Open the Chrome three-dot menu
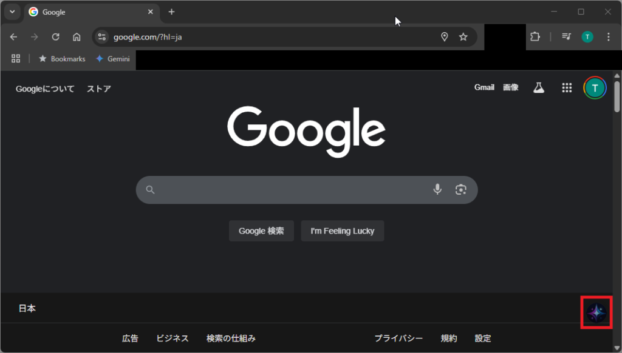Image resolution: width=622 pixels, height=353 pixels. tap(609, 37)
